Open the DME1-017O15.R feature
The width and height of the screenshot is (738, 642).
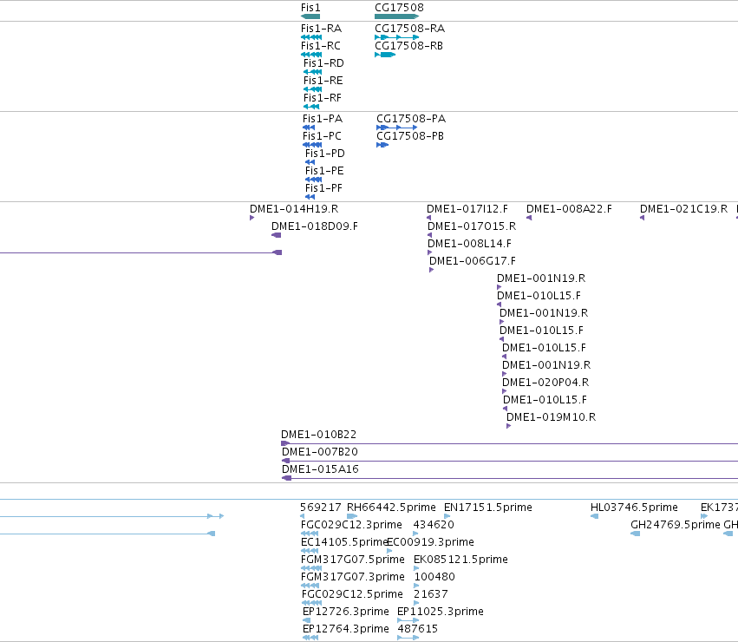tap(430, 235)
